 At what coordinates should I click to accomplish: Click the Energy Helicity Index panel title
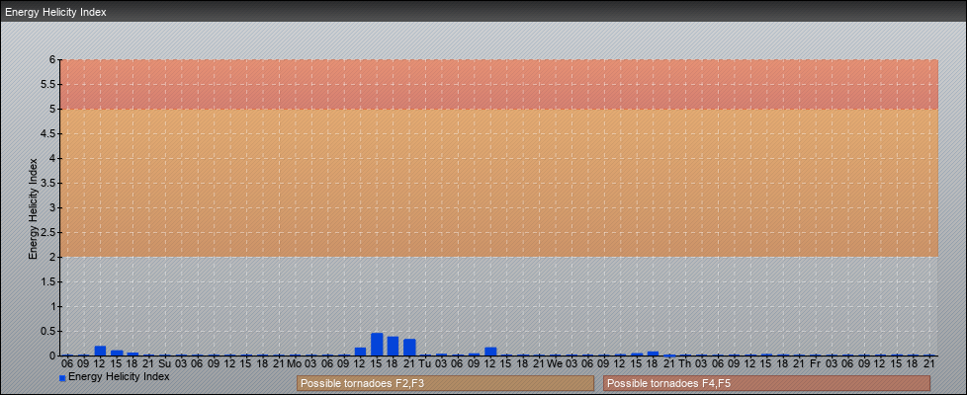point(55,12)
